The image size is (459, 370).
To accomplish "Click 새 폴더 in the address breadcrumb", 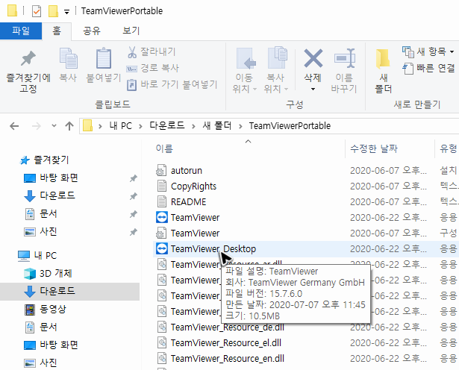I will [217, 126].
